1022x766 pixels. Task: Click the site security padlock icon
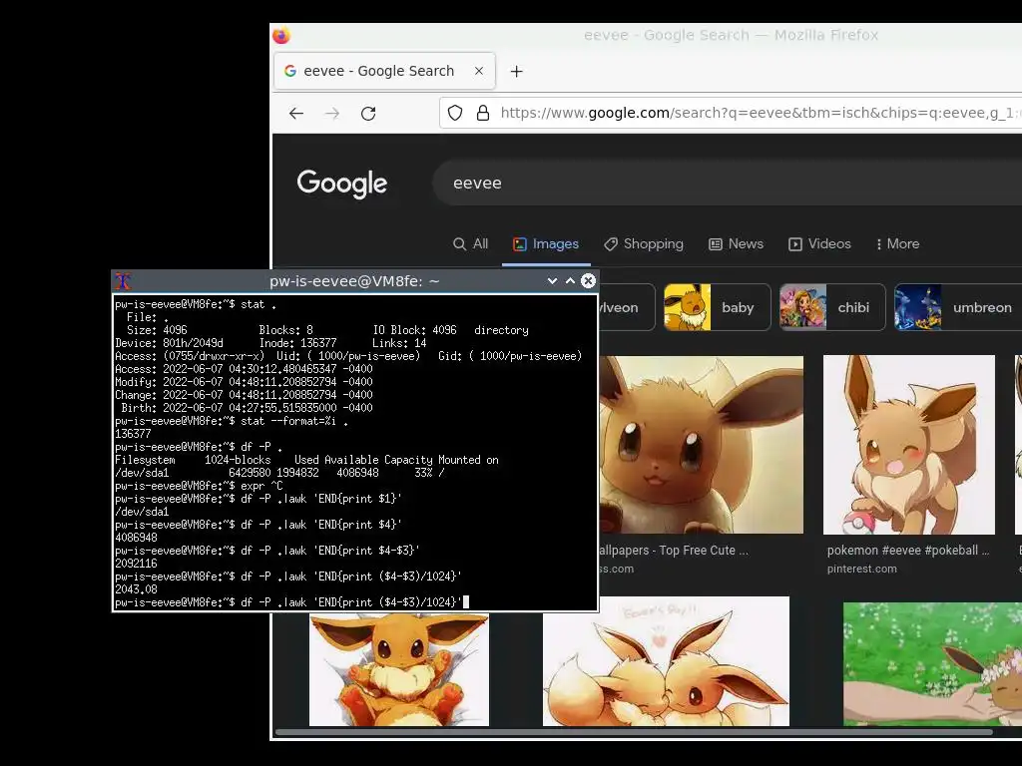483,113
